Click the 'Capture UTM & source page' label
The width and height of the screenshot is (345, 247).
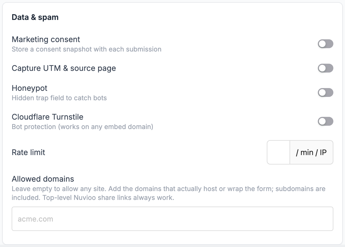(x=64, y=68)
